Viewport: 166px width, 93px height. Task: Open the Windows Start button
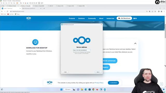[x=61, y=89]
